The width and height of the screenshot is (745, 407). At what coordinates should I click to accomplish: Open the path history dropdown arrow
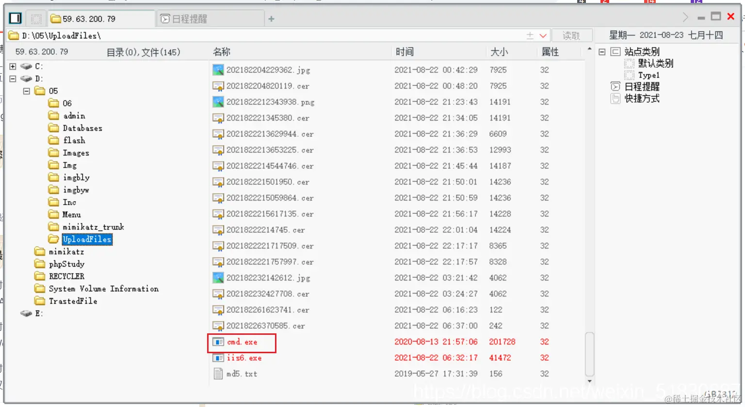[543, 35]
